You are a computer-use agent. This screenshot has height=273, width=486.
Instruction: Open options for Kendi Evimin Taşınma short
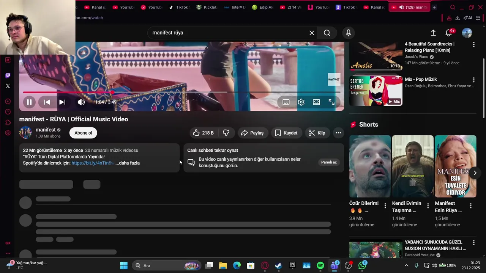(428, 206)
